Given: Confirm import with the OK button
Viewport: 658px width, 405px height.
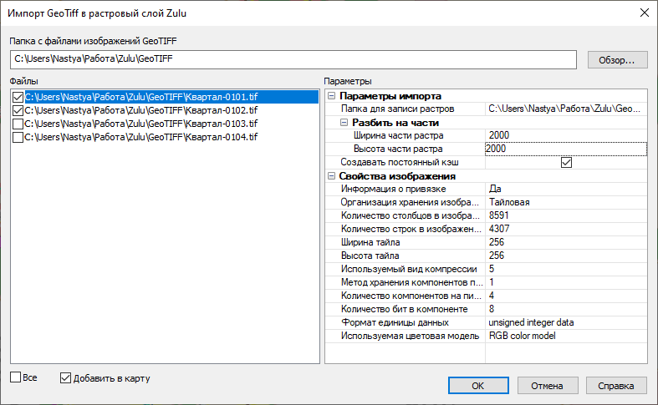Looking at the screenshot, I should pos(477,385).
